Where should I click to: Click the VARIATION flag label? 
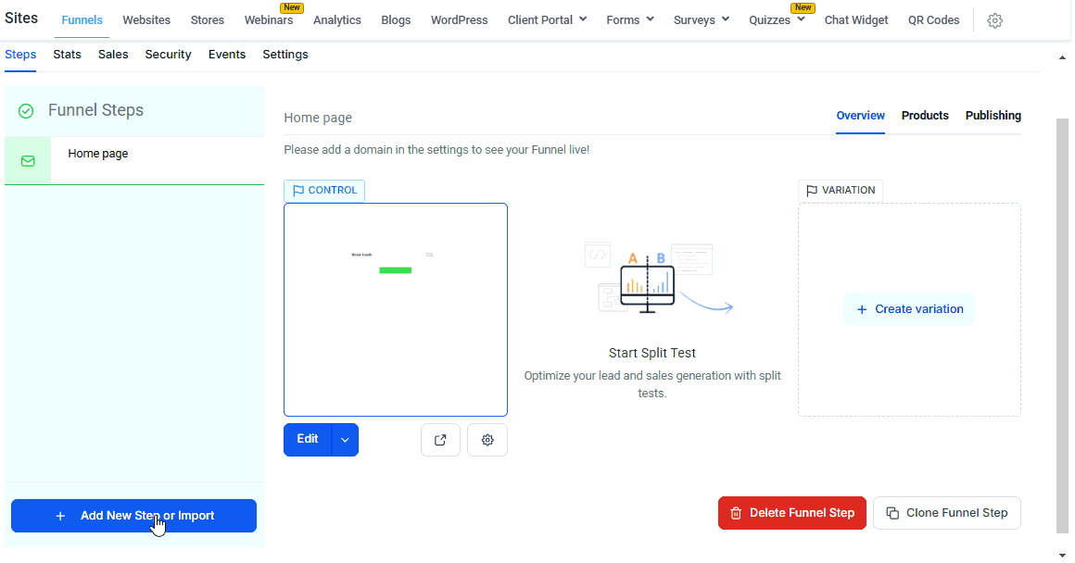pyautogui.click(x=841, y=191)
